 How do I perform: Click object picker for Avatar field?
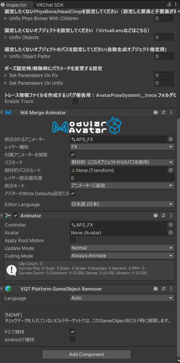pyautogui.click(x=171, y=232)
